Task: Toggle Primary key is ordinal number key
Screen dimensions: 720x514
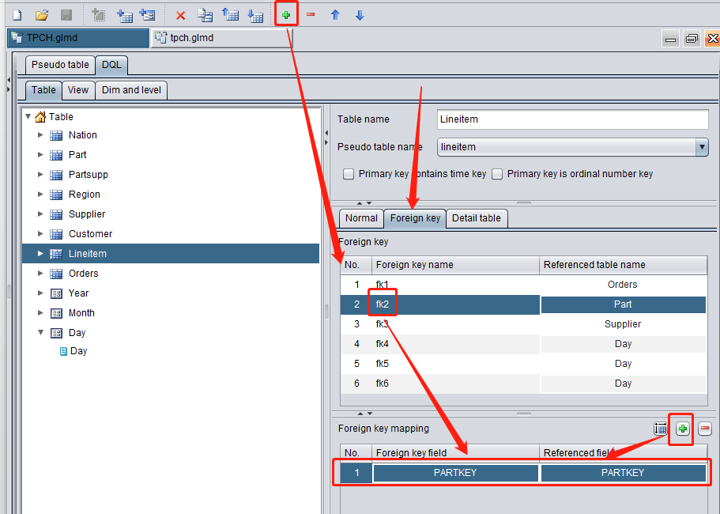Action: coord(497,174)
